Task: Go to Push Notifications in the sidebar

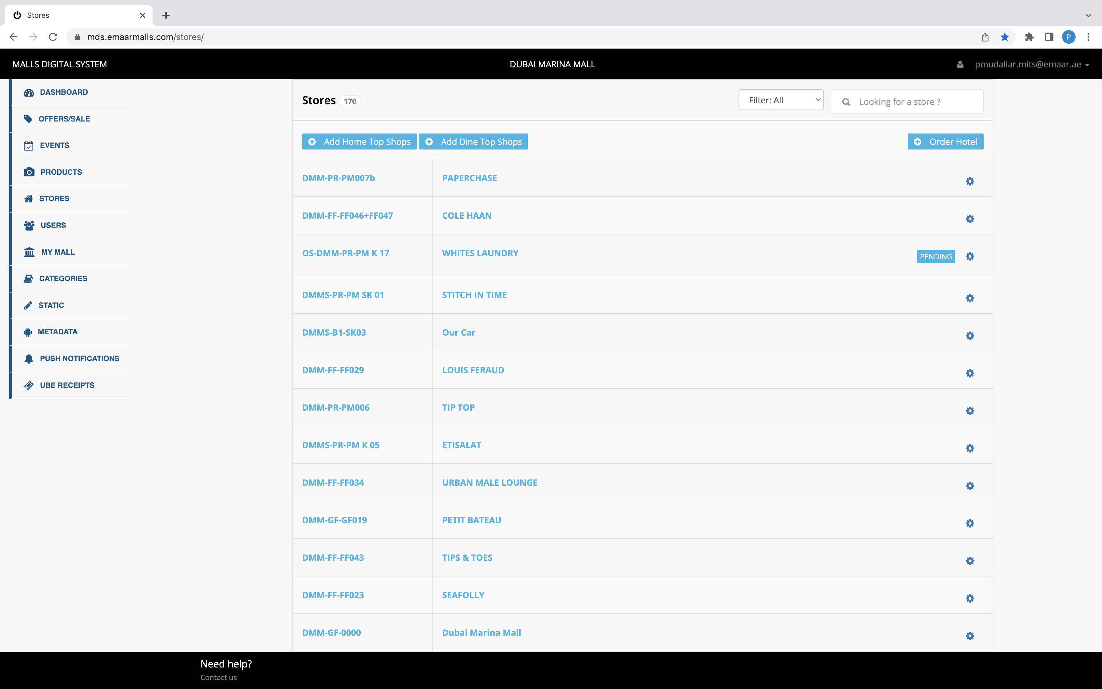Action: (x=79, y=359)
